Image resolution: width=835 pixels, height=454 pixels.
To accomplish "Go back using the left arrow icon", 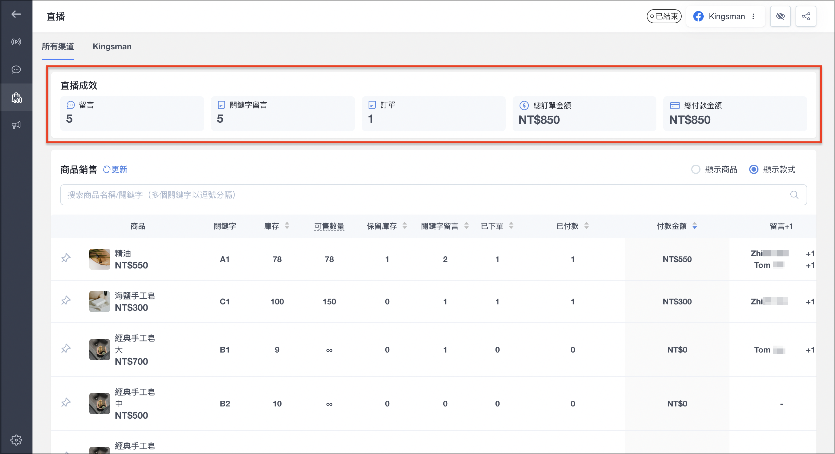I will 16,14.
